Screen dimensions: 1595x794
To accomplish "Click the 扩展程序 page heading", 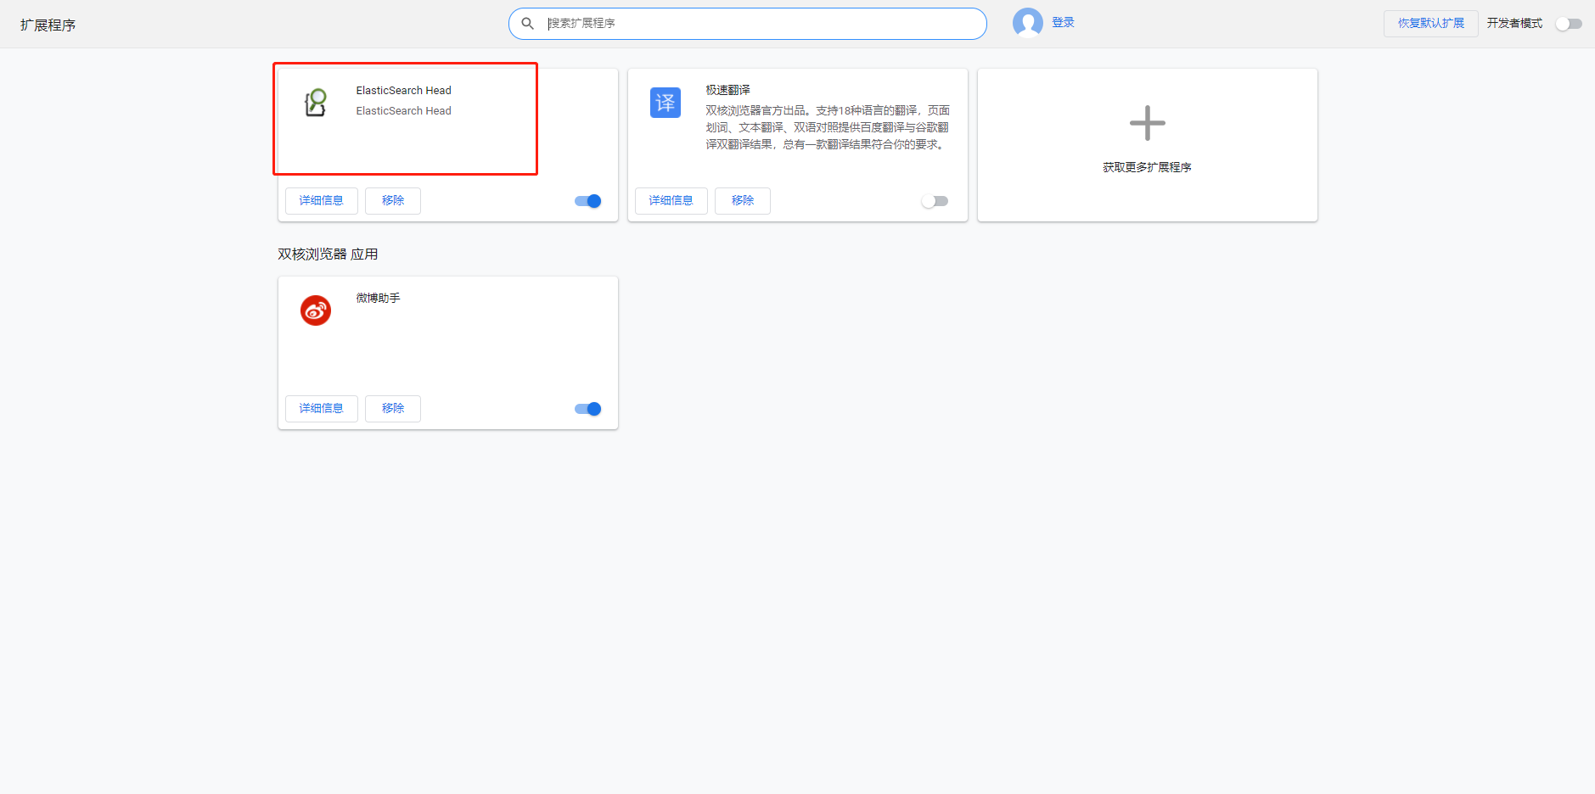I will click(48, 25).
